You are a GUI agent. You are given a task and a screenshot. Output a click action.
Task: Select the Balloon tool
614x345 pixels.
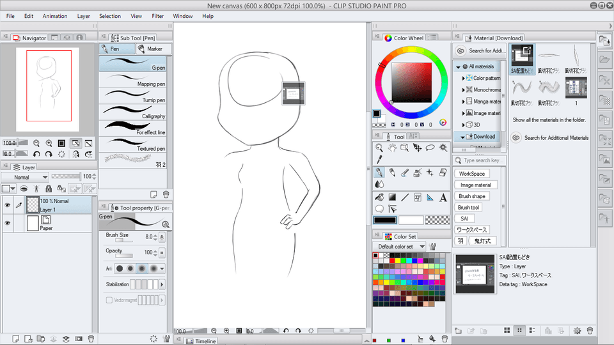(379, 209)
